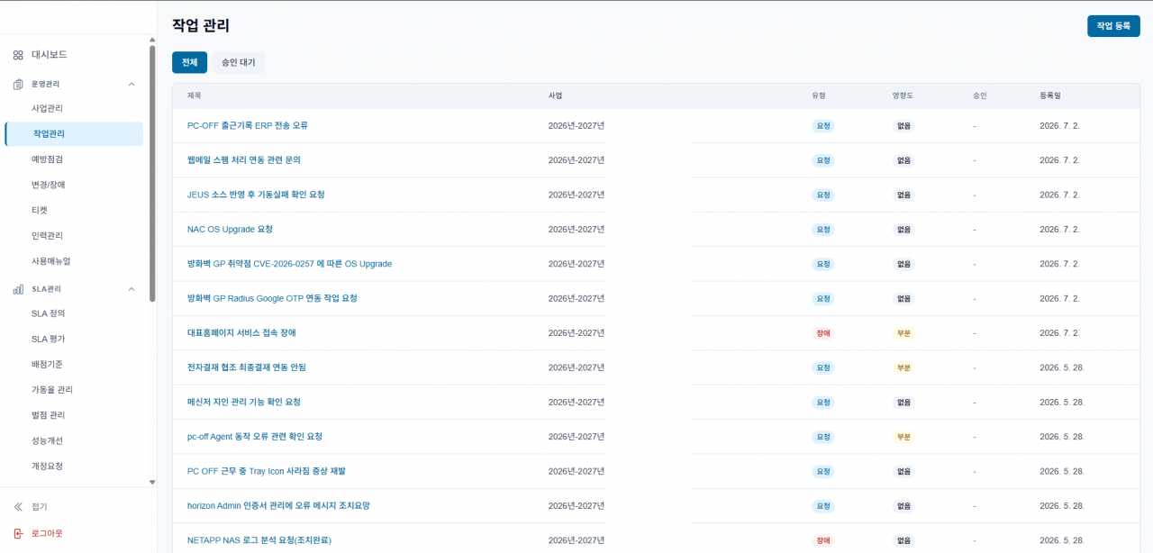
Task: Open horizon Admin 인증서 관리 task
Action: [278, 505]
